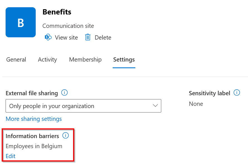The width and height of the screenshot is (248, 164).
Task: Expand the sharing dropdown chevron arrow
Action: coord(155,106)
